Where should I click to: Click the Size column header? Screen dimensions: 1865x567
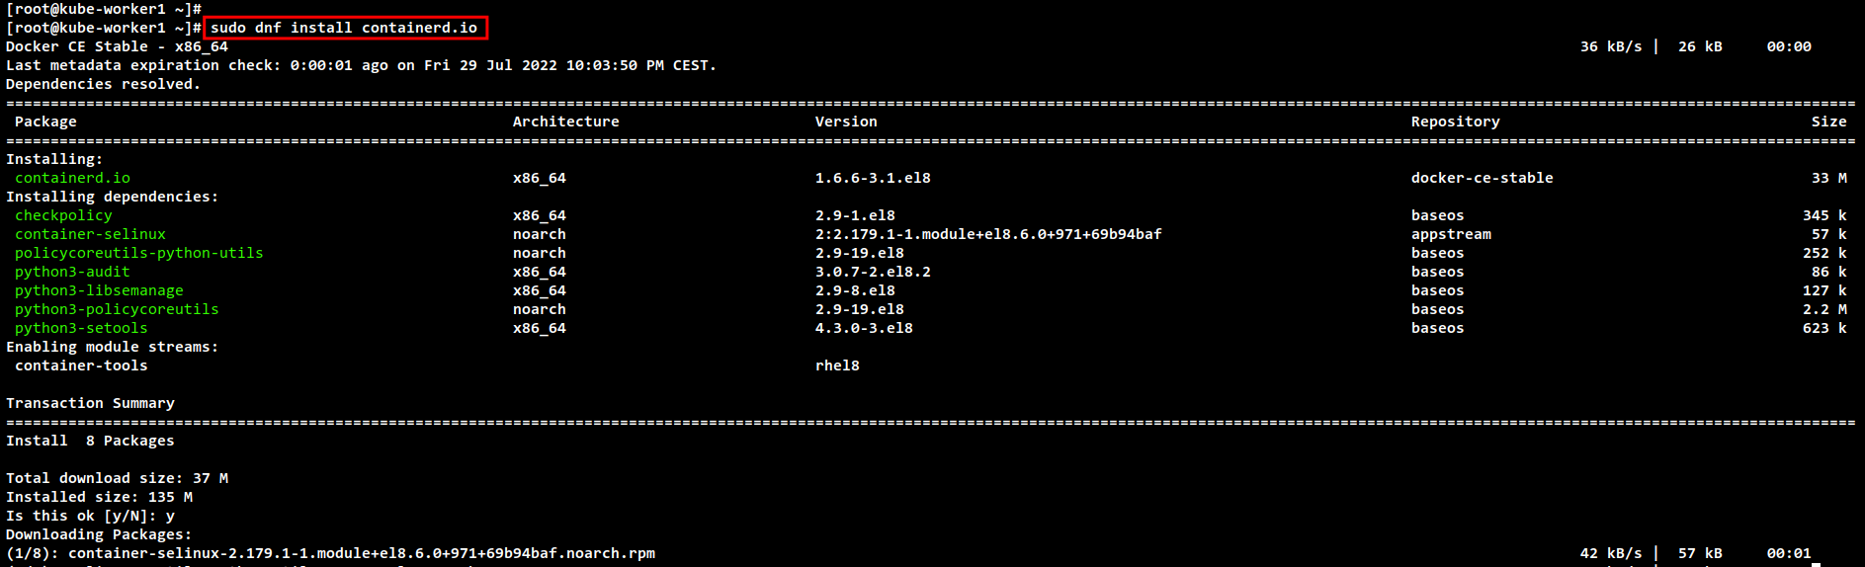tap(1828, 121)
